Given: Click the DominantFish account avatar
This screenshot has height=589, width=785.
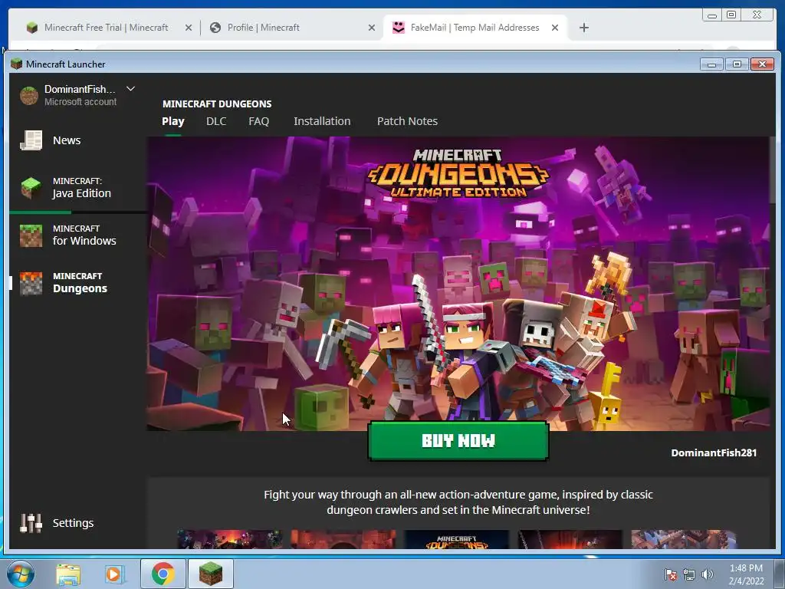Looking at the screenshot, I should (29, 95).
